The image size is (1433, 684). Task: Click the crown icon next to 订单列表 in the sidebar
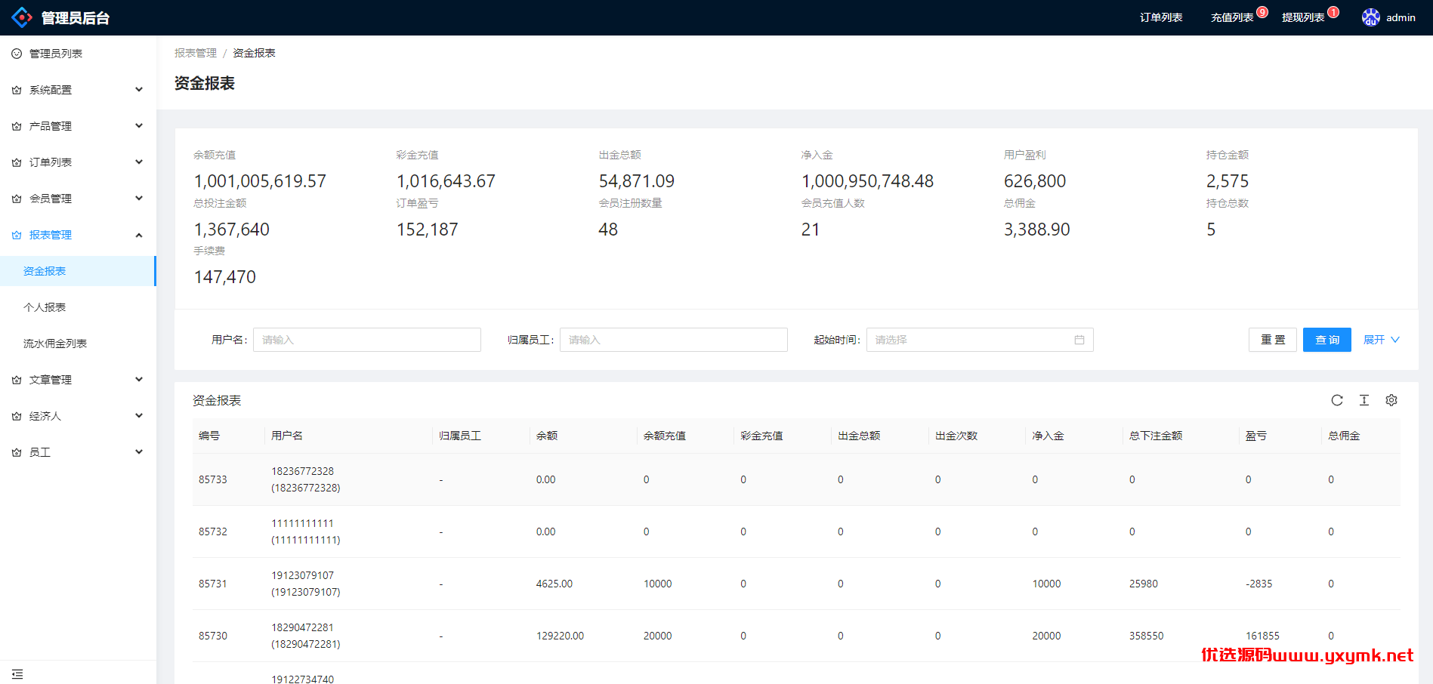coord(17,162)
